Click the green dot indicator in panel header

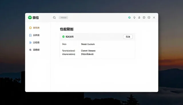(63, 37)
